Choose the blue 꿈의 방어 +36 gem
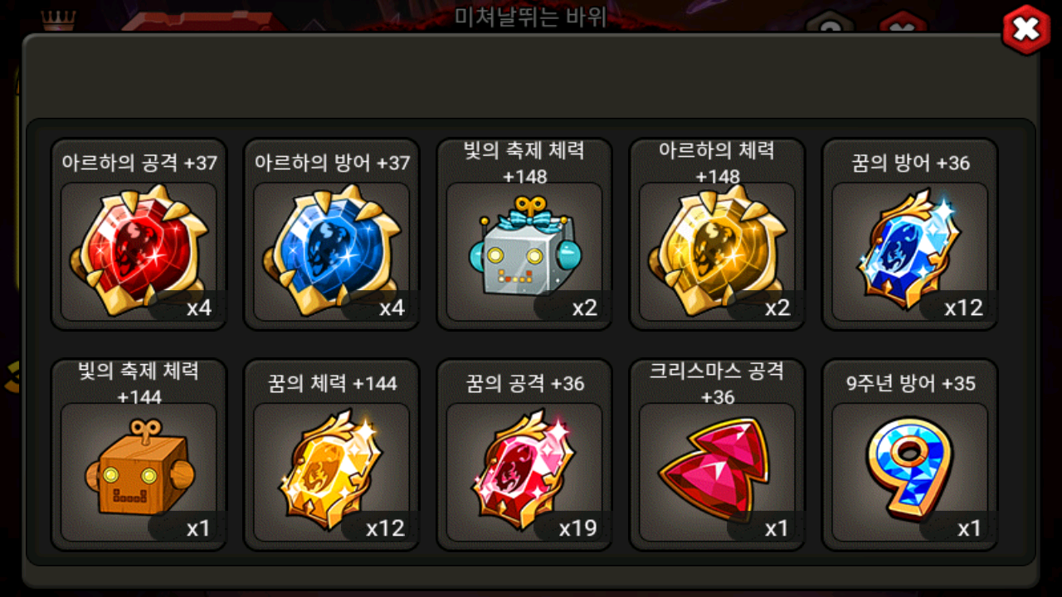The width and height of the screenshot is (1062, 597). 909,248
